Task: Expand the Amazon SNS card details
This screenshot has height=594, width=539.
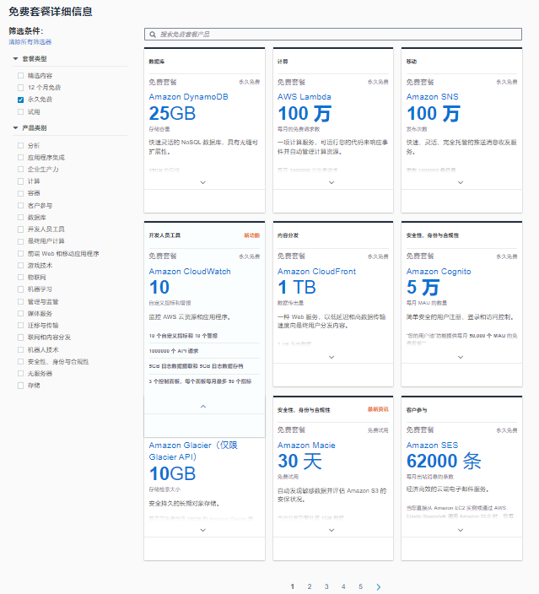Action: click(461, 182)
